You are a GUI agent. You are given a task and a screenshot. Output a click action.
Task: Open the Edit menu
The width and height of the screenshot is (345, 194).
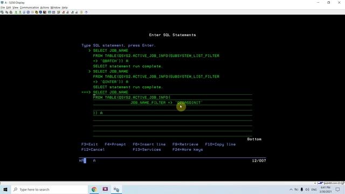(x=9, y=8)
